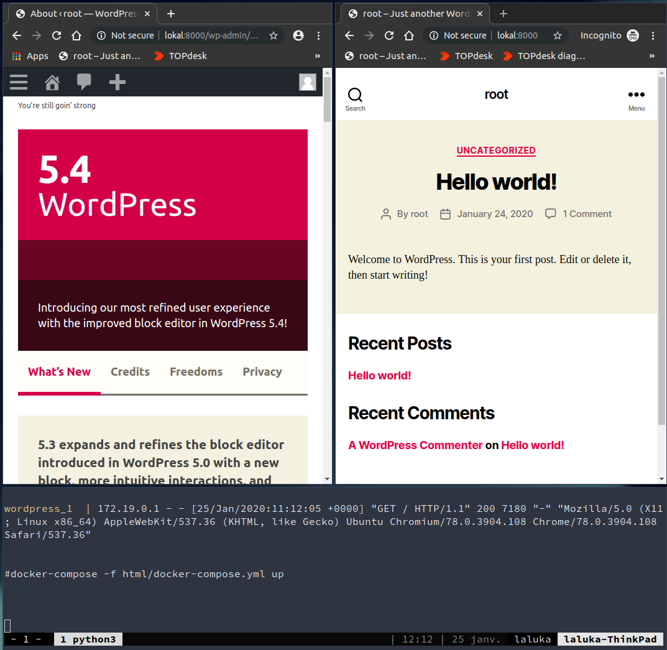Click the left browser address bar URL
The width and height of the screenshot is (667, 650).
[x=211, y=35]
